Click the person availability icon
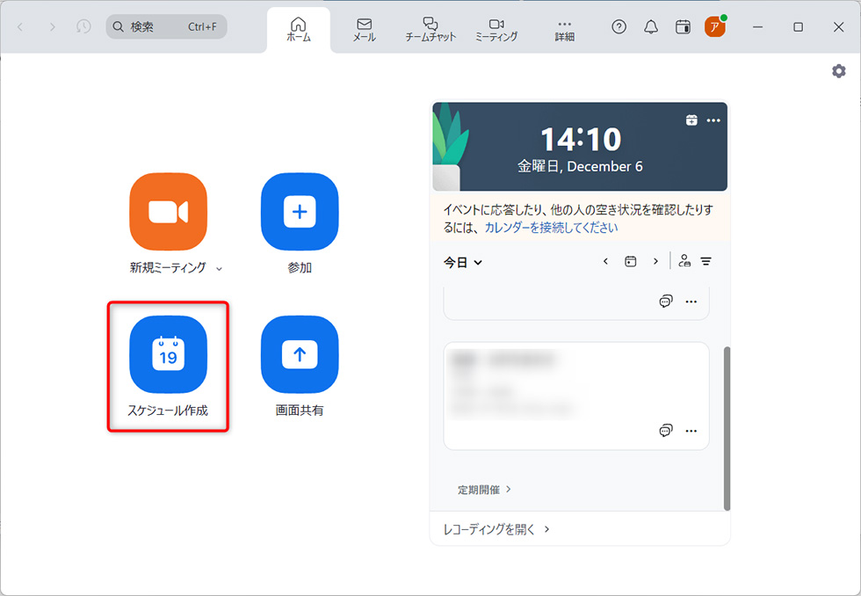 [684, 261]
